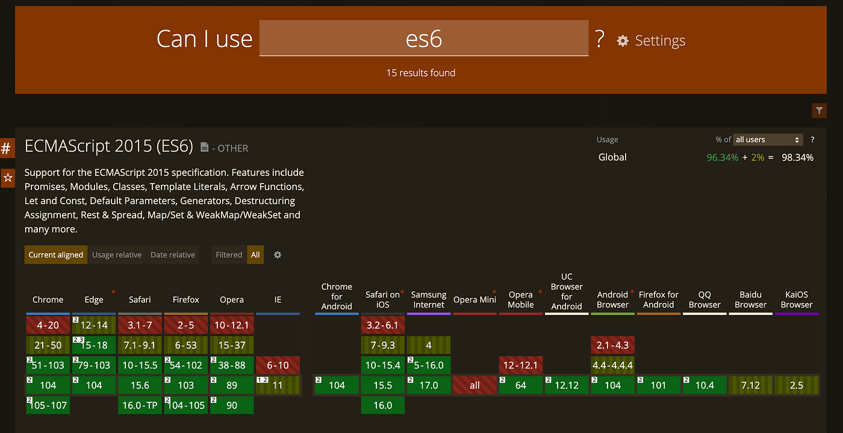Select Opera 90 support cell
Screen dimensions: 843x433
[232, 405]
